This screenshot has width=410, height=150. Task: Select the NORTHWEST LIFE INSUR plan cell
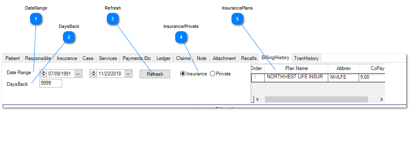297,77
